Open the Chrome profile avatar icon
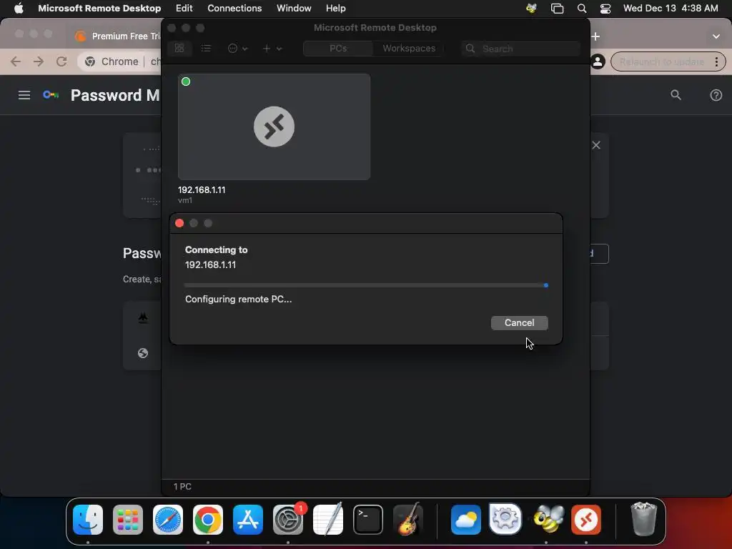This screenshot has width=732, height=549. (598, 61)
